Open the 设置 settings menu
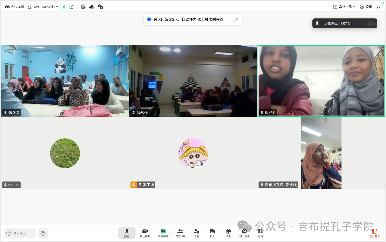 pos(366,7)
